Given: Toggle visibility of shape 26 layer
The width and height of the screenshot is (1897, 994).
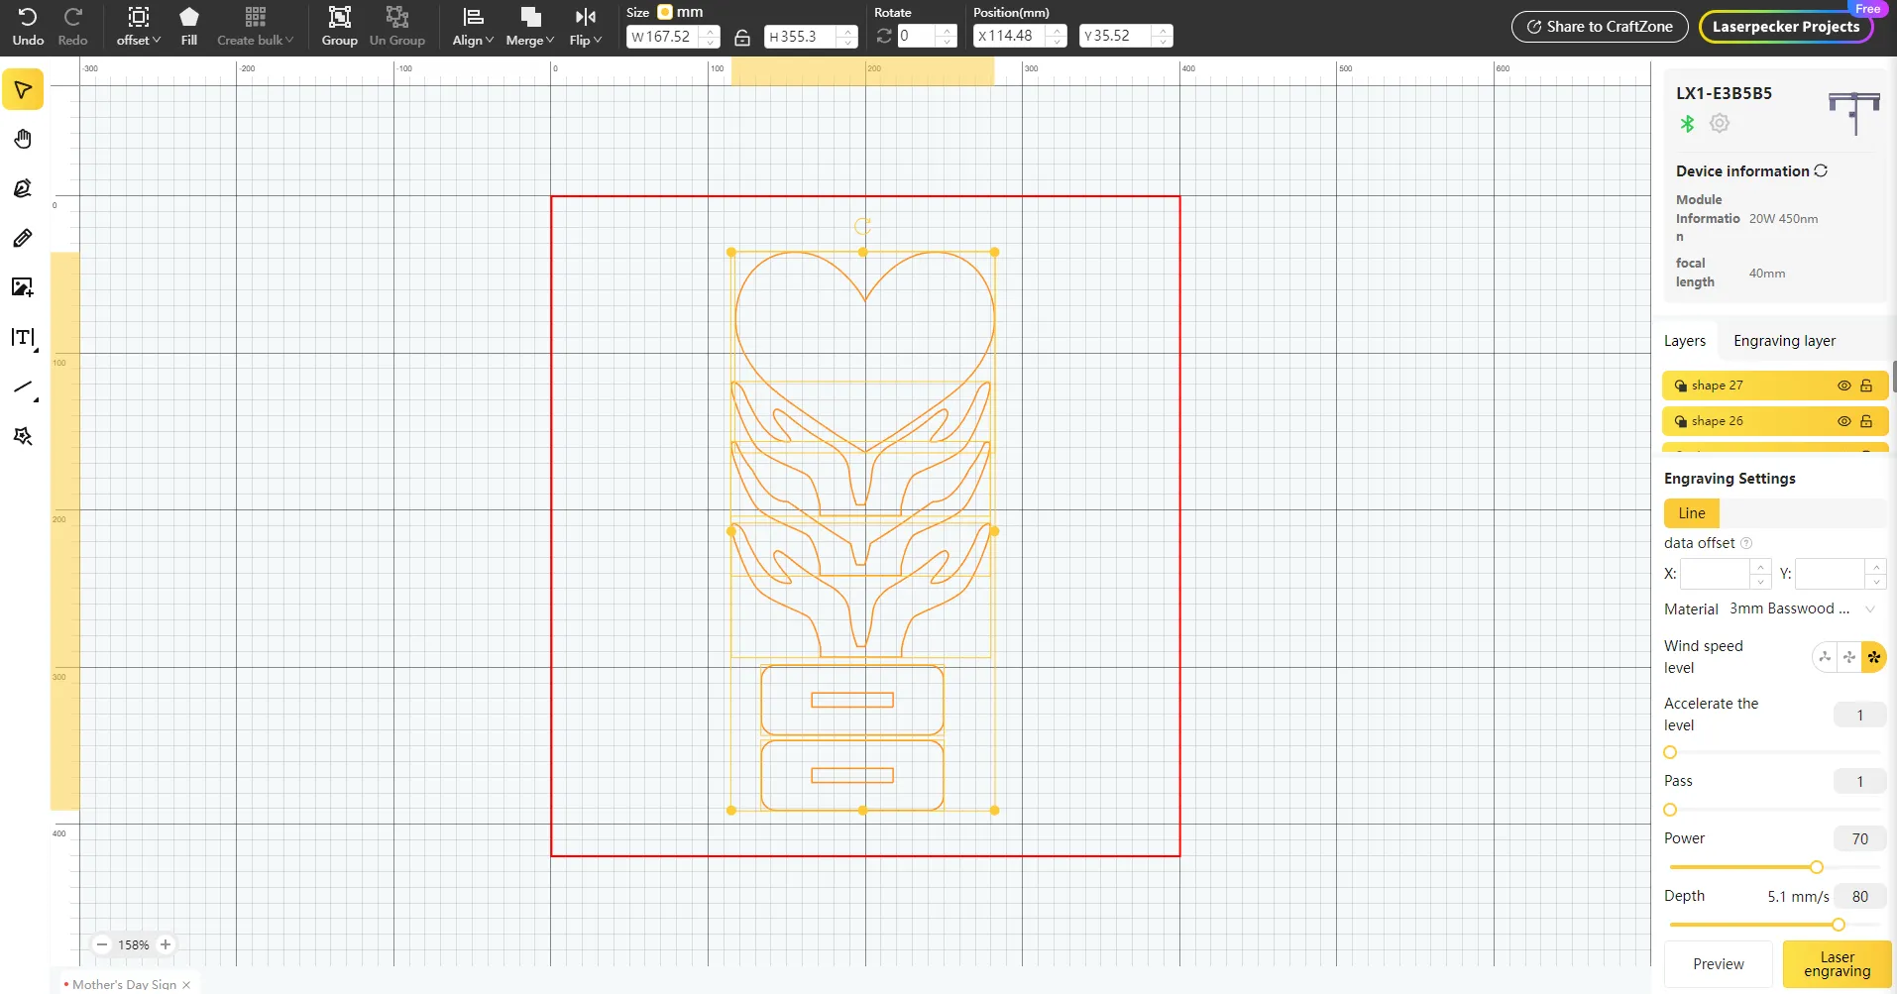Looking at the screenshot, I should point(1843,421).
